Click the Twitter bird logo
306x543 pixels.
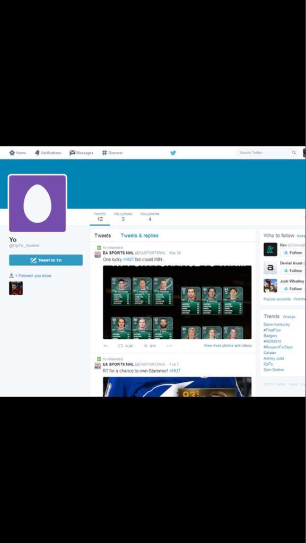pyautogui.click(x=173, y=153)
